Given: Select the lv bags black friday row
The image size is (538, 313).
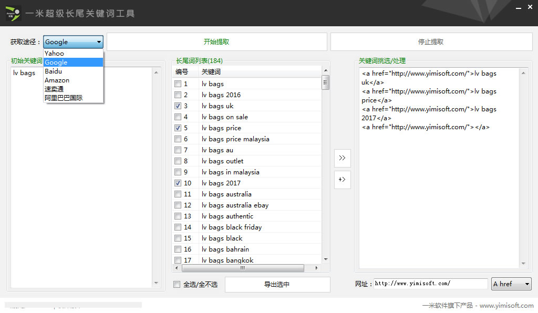Looking at the screenshot, I should click(x=247, y=227).
